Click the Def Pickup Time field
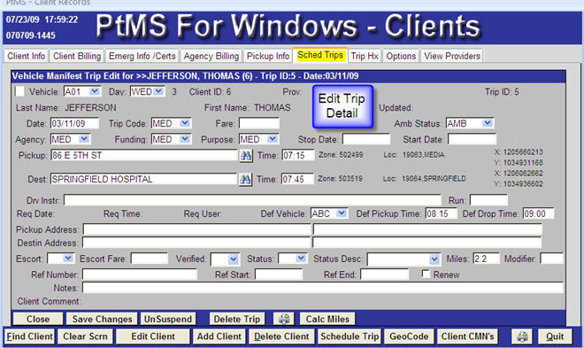 tap(441, 213)
